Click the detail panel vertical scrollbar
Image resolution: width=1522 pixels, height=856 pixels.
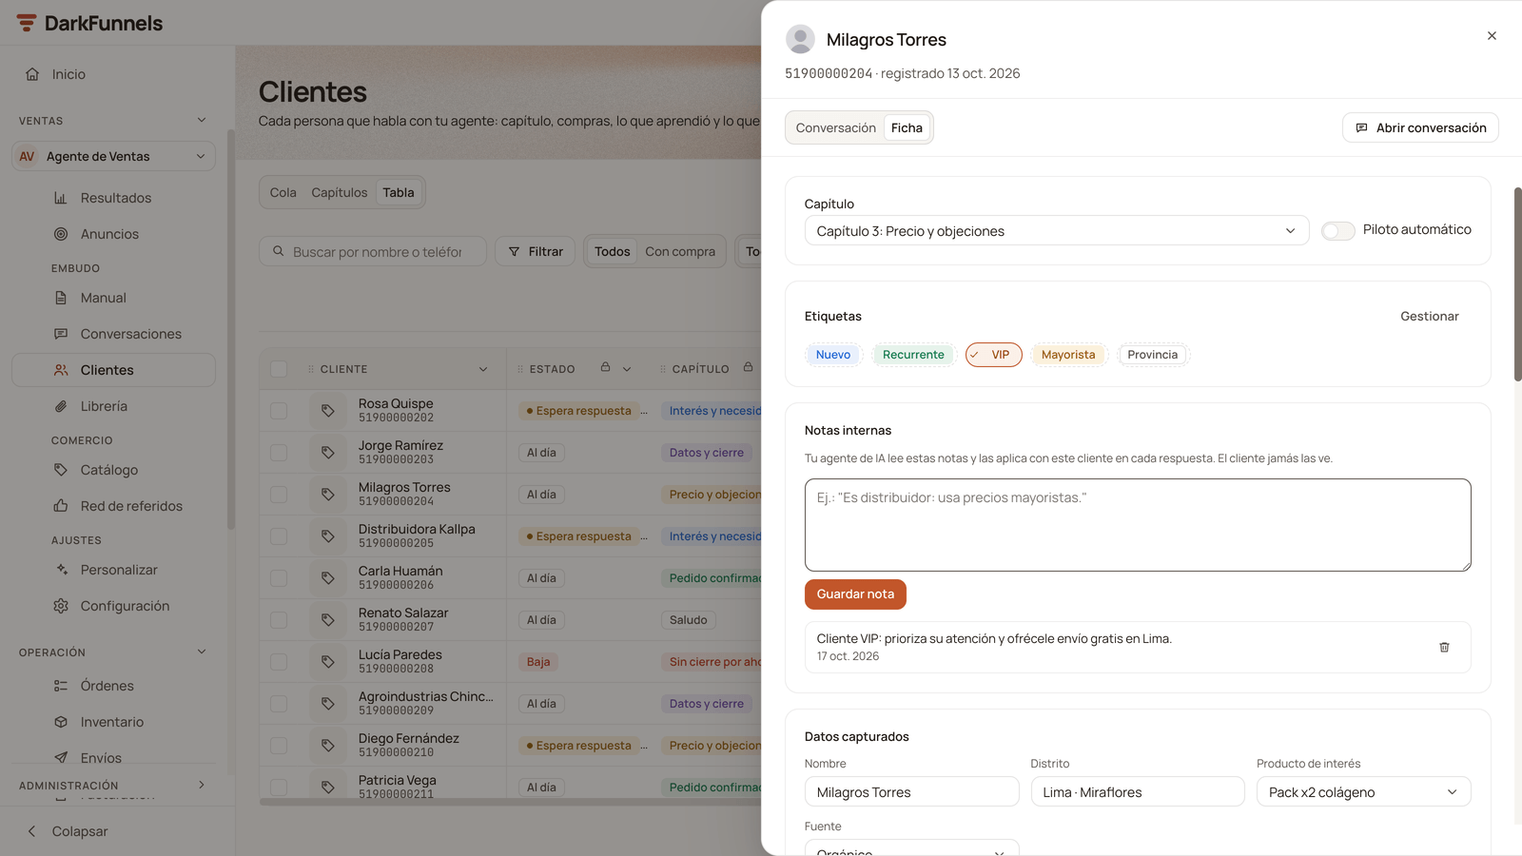[x=1517, y=284]
